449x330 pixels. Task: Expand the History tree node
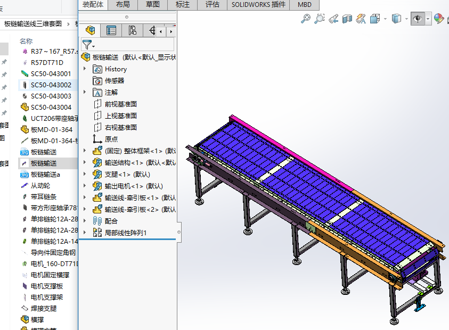click(84, 69)
